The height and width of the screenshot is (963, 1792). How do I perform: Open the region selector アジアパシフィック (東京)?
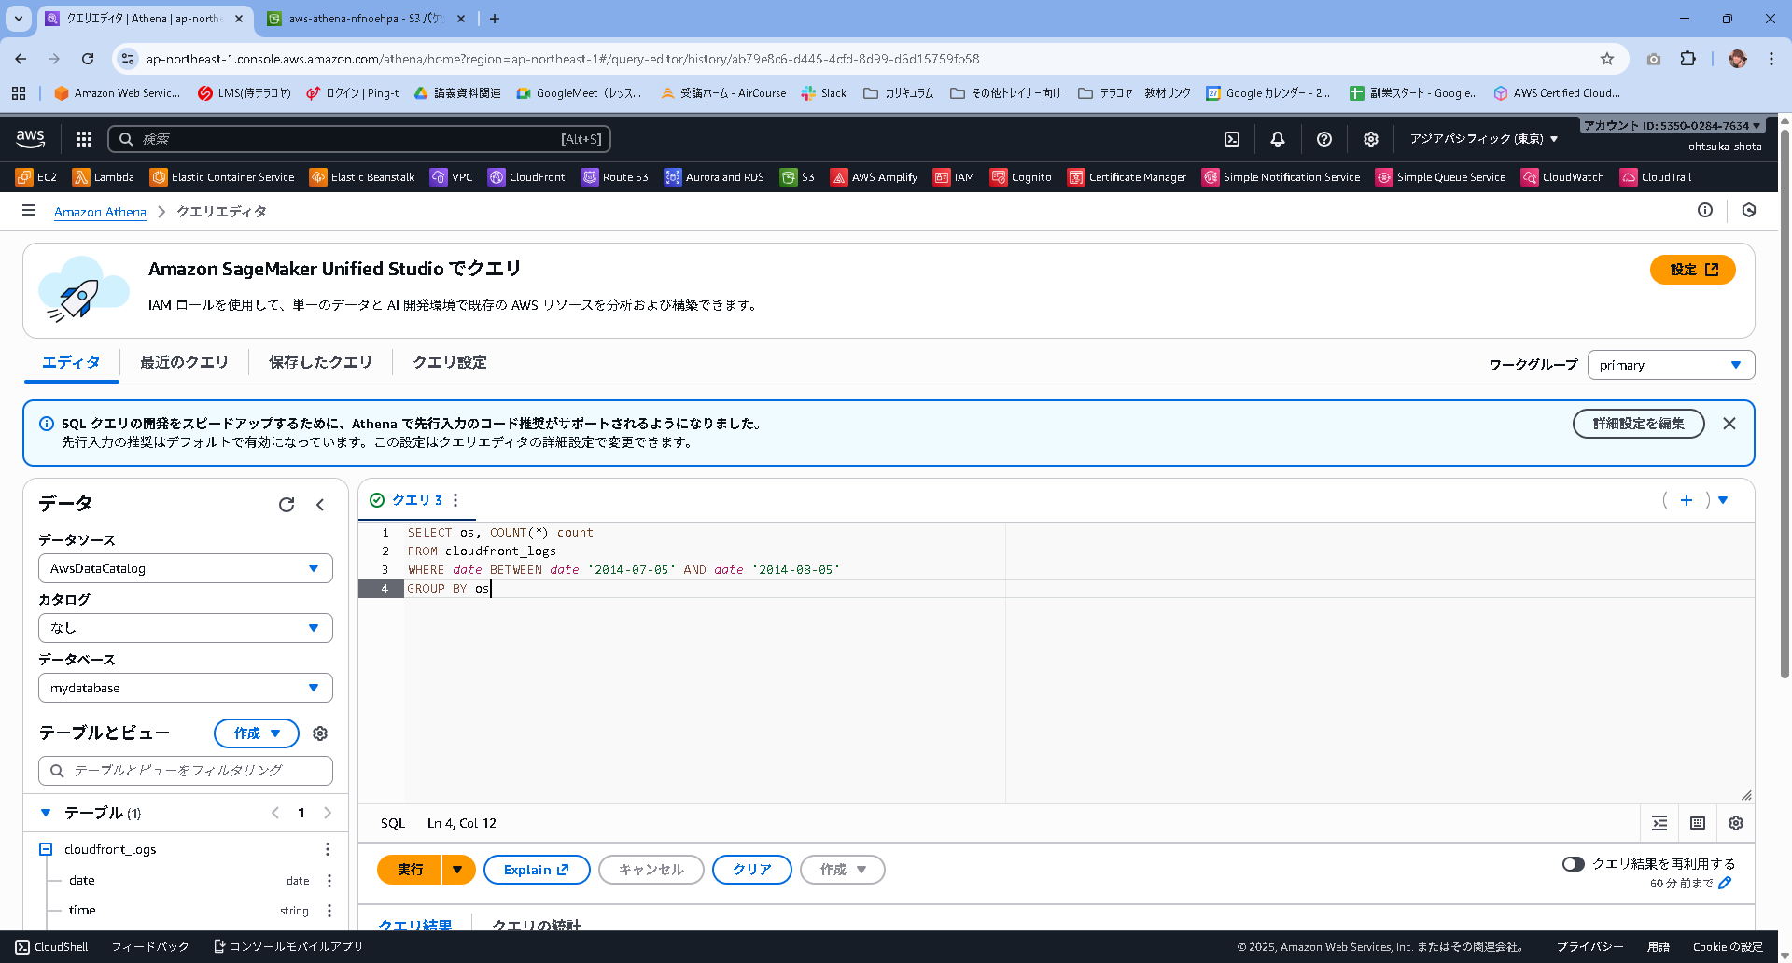(x=1484, y=139)
